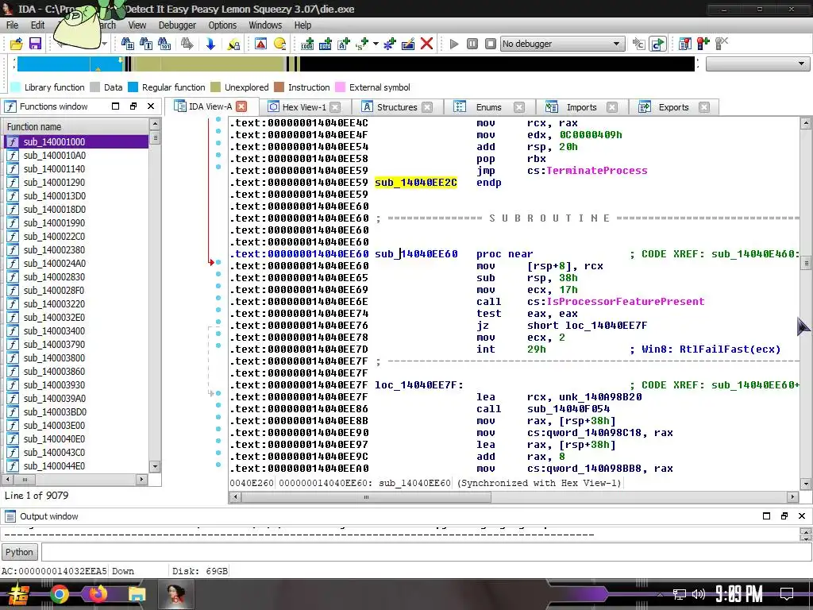This screenshot has width=813, height=610.
Task: Switch to the Hex View-1 tab
Action: (304, 107)
